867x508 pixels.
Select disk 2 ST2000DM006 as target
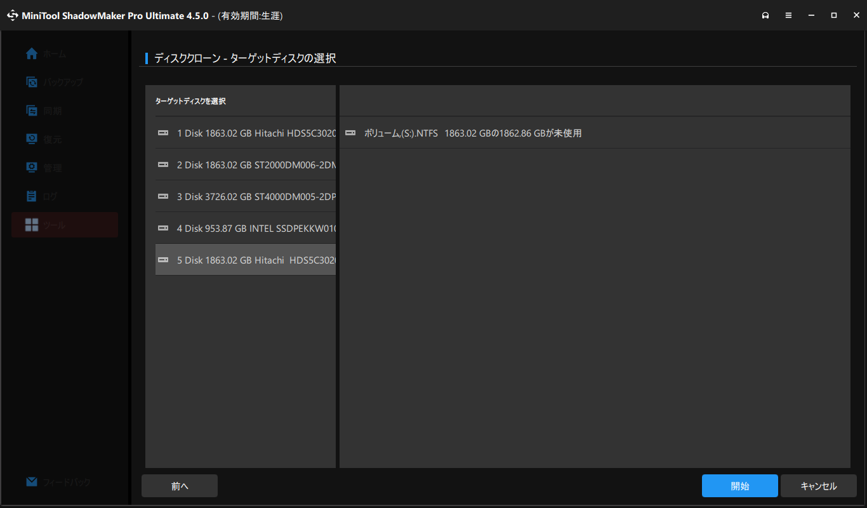click(246, 164)
